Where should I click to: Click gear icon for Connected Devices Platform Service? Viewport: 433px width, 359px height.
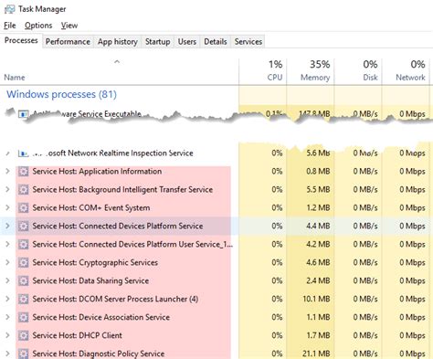23,227
